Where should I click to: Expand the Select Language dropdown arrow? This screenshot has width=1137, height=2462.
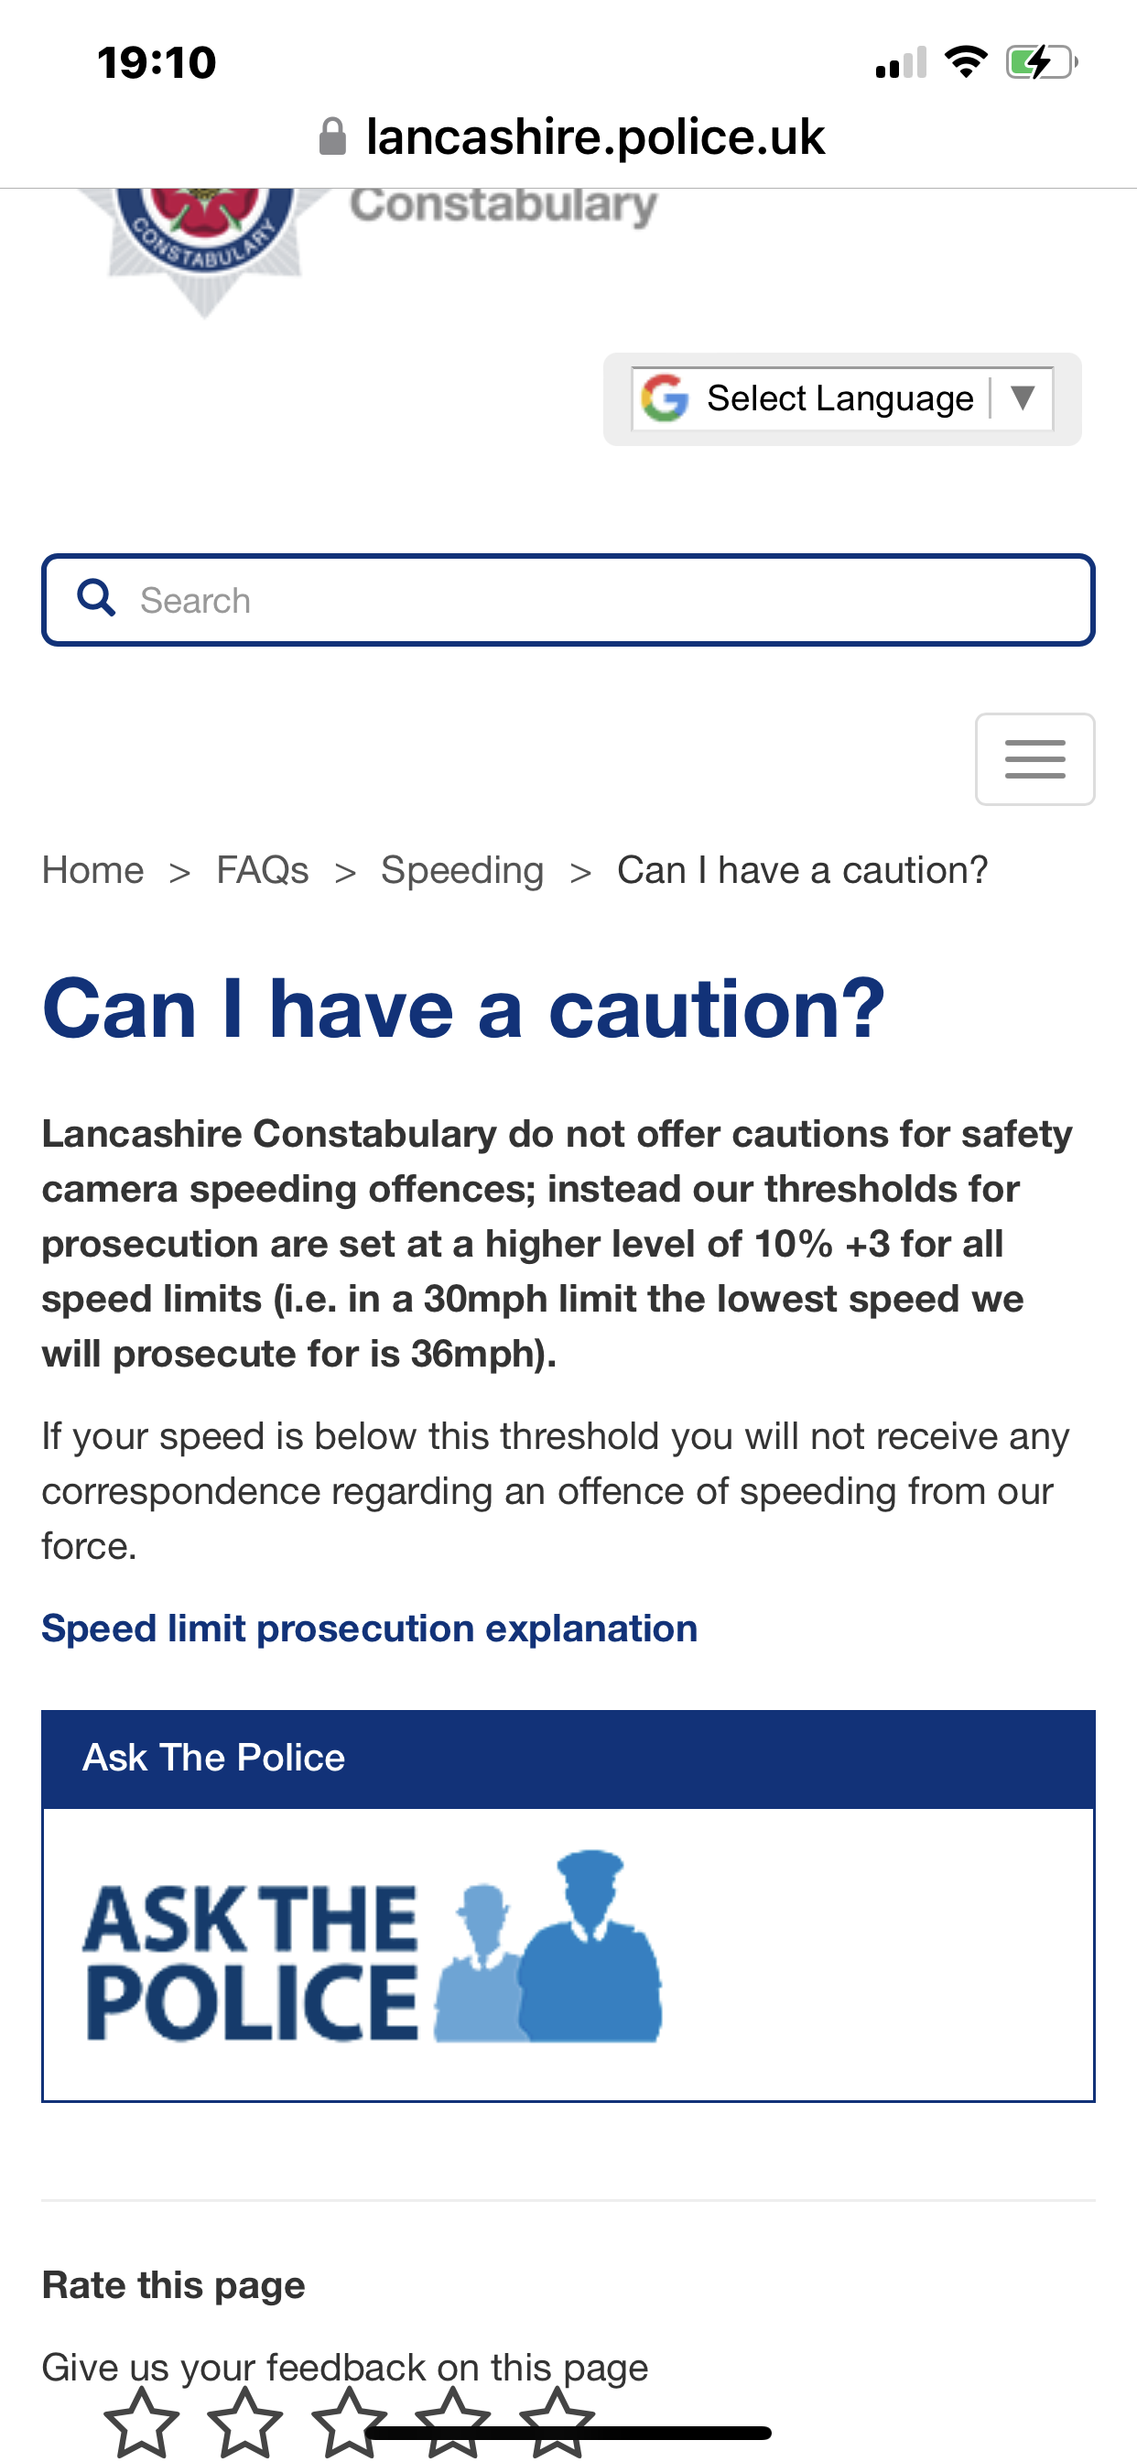pyautogui.click(x=1023, y=398)
